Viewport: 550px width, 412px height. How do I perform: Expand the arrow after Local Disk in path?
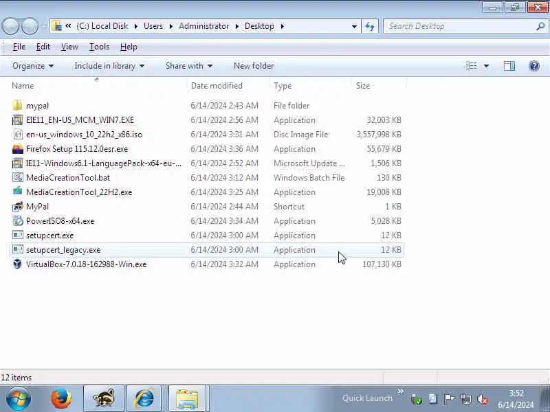coord(136,26)
